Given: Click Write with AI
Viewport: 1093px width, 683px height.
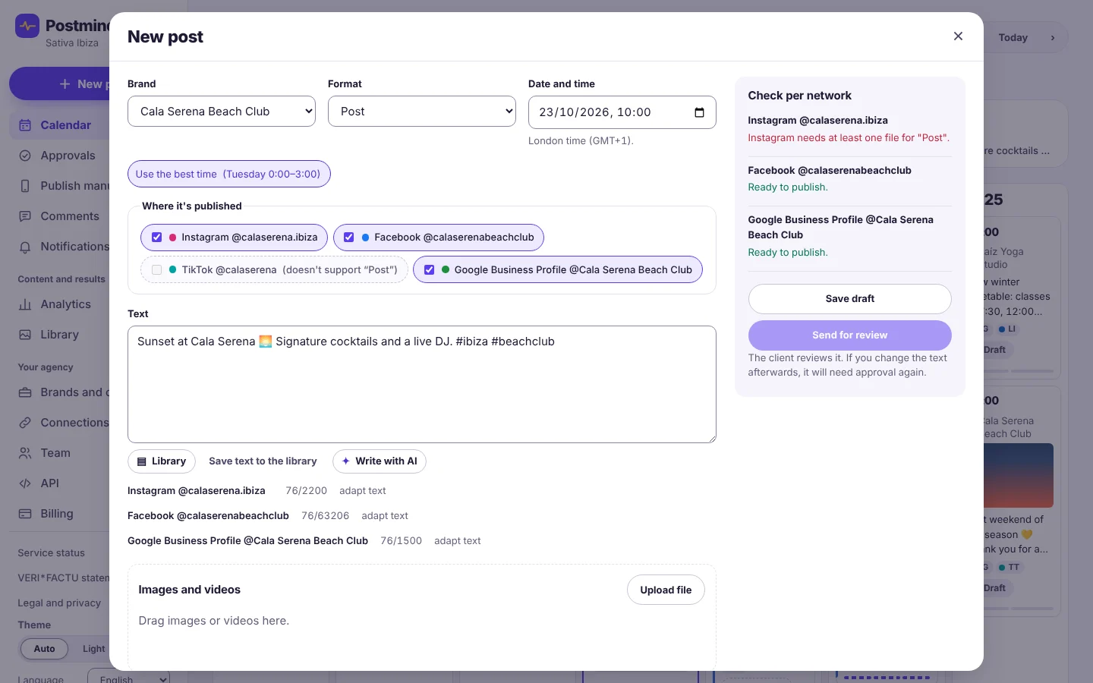Looking at the screenshot, I should pyautogui.click(x=380, y=461).
